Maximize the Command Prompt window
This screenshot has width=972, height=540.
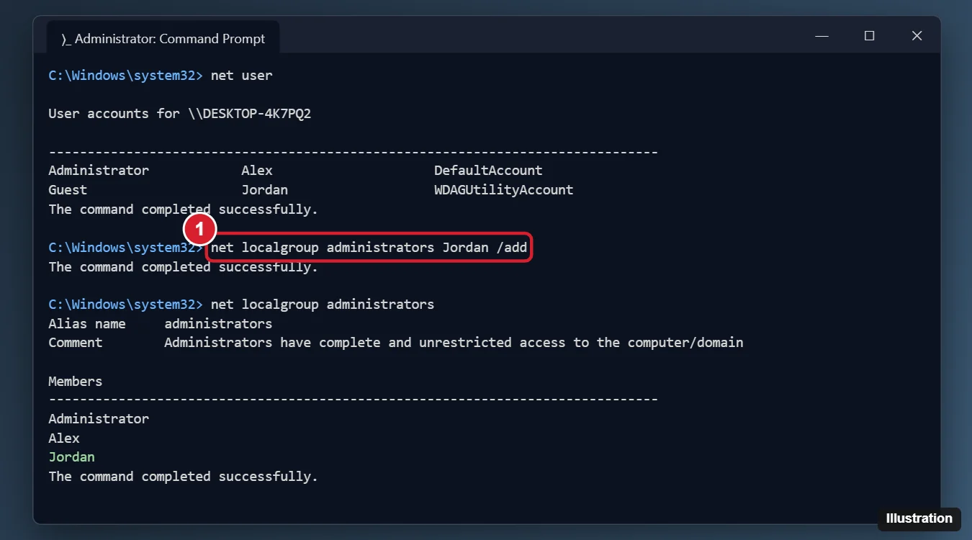(x=869, y=36)
